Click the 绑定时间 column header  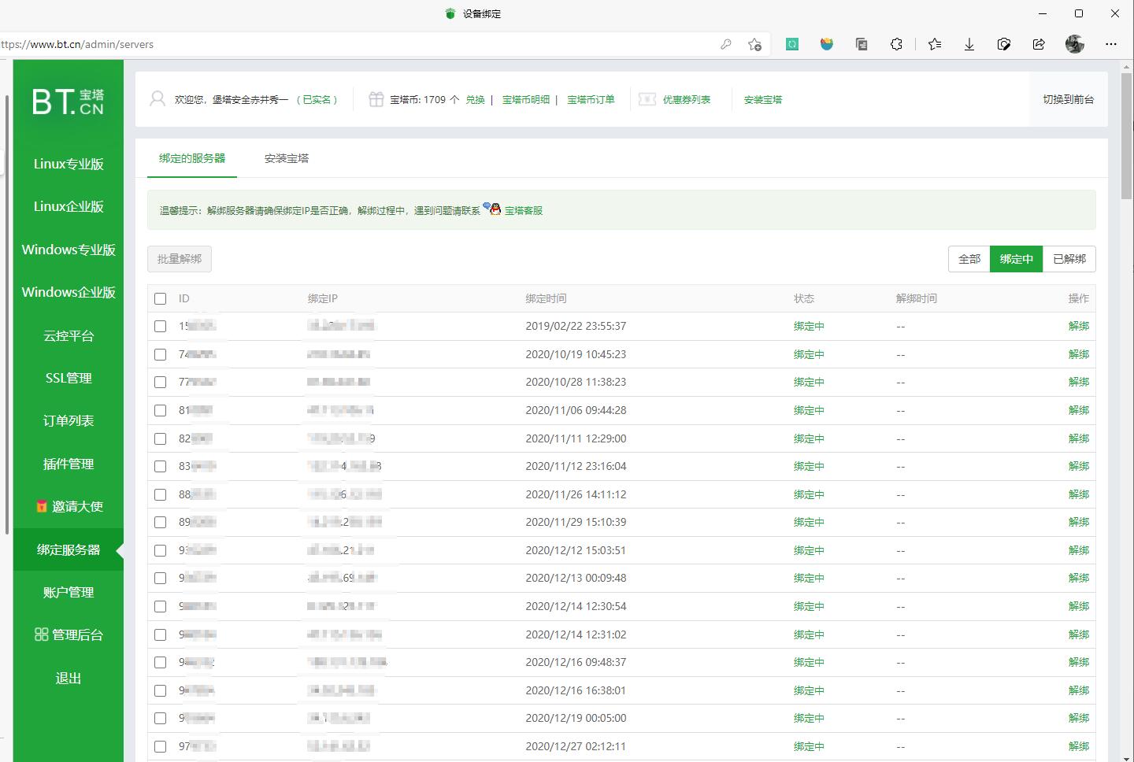pyautogui.click(x=547, y=298)
